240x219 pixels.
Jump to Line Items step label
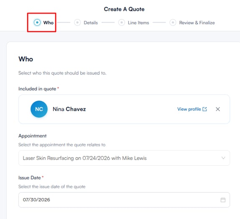pyautogui.click(x=138, y=23)
